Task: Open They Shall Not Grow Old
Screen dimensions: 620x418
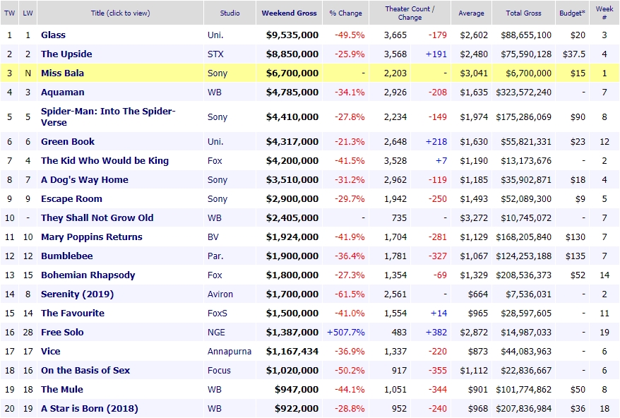Action: [x=97, y=218]
